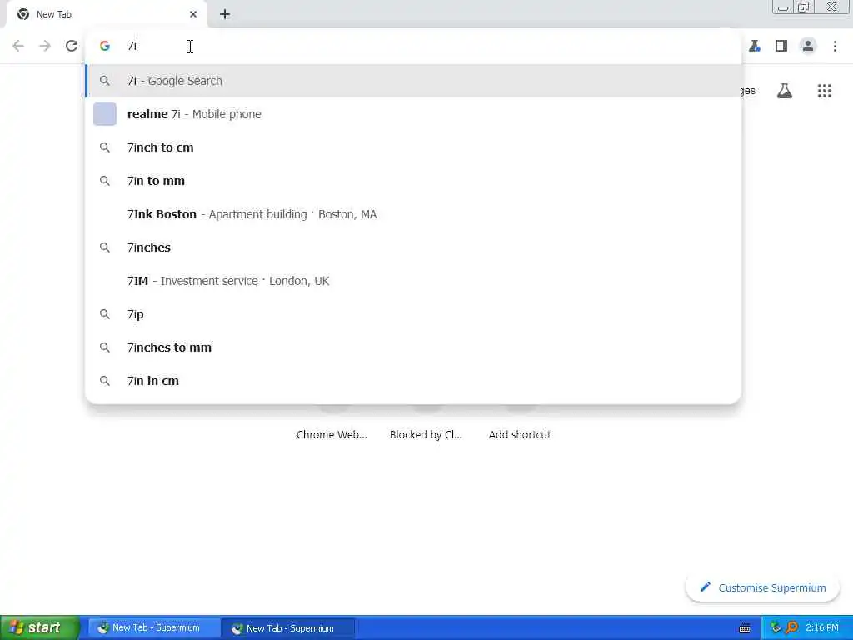Open the profile avatar menu
Screen dimensions: 853x640
tap(808, 46)
